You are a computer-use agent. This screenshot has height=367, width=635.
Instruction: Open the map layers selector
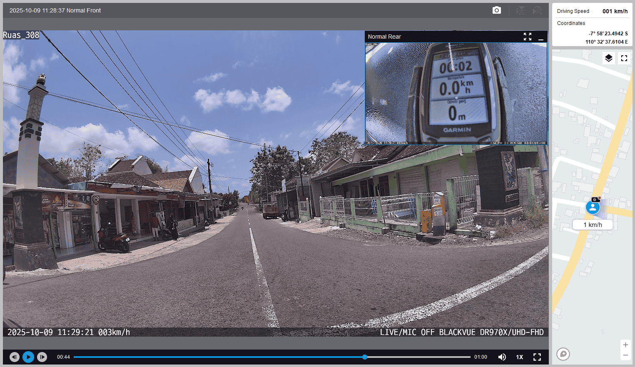pos(608,58)
